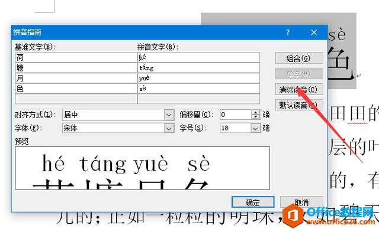Select the base text cell 月

pyautogui.click(x=76, y=79)
